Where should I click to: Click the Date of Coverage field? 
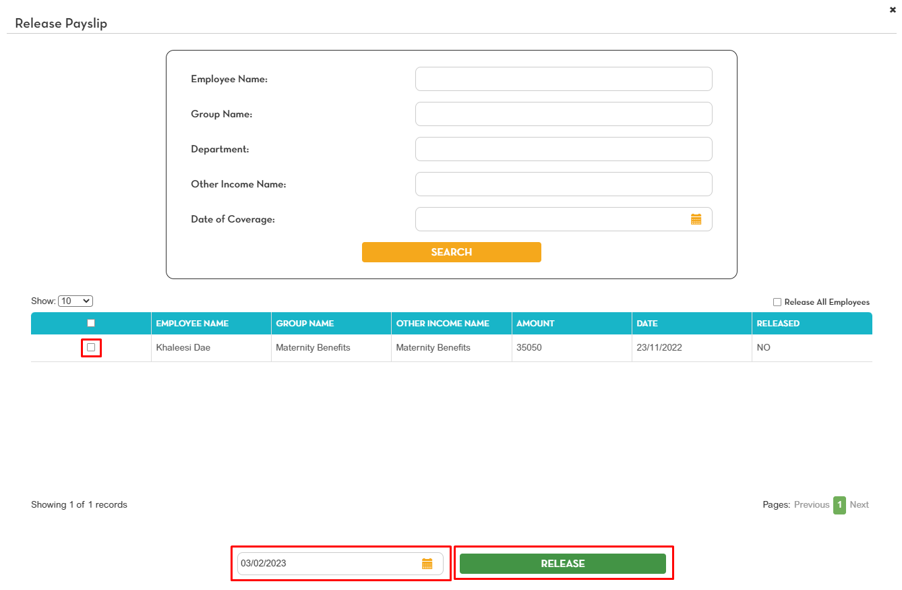click(x=564, y=219)
